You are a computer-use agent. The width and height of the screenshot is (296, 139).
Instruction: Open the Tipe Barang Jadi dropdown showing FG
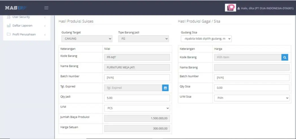click(143, 39)
